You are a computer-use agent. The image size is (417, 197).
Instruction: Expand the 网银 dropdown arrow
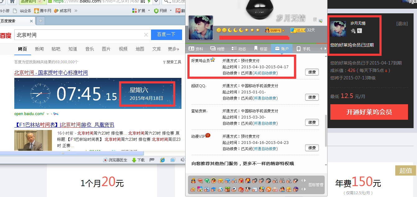(171, 11)
